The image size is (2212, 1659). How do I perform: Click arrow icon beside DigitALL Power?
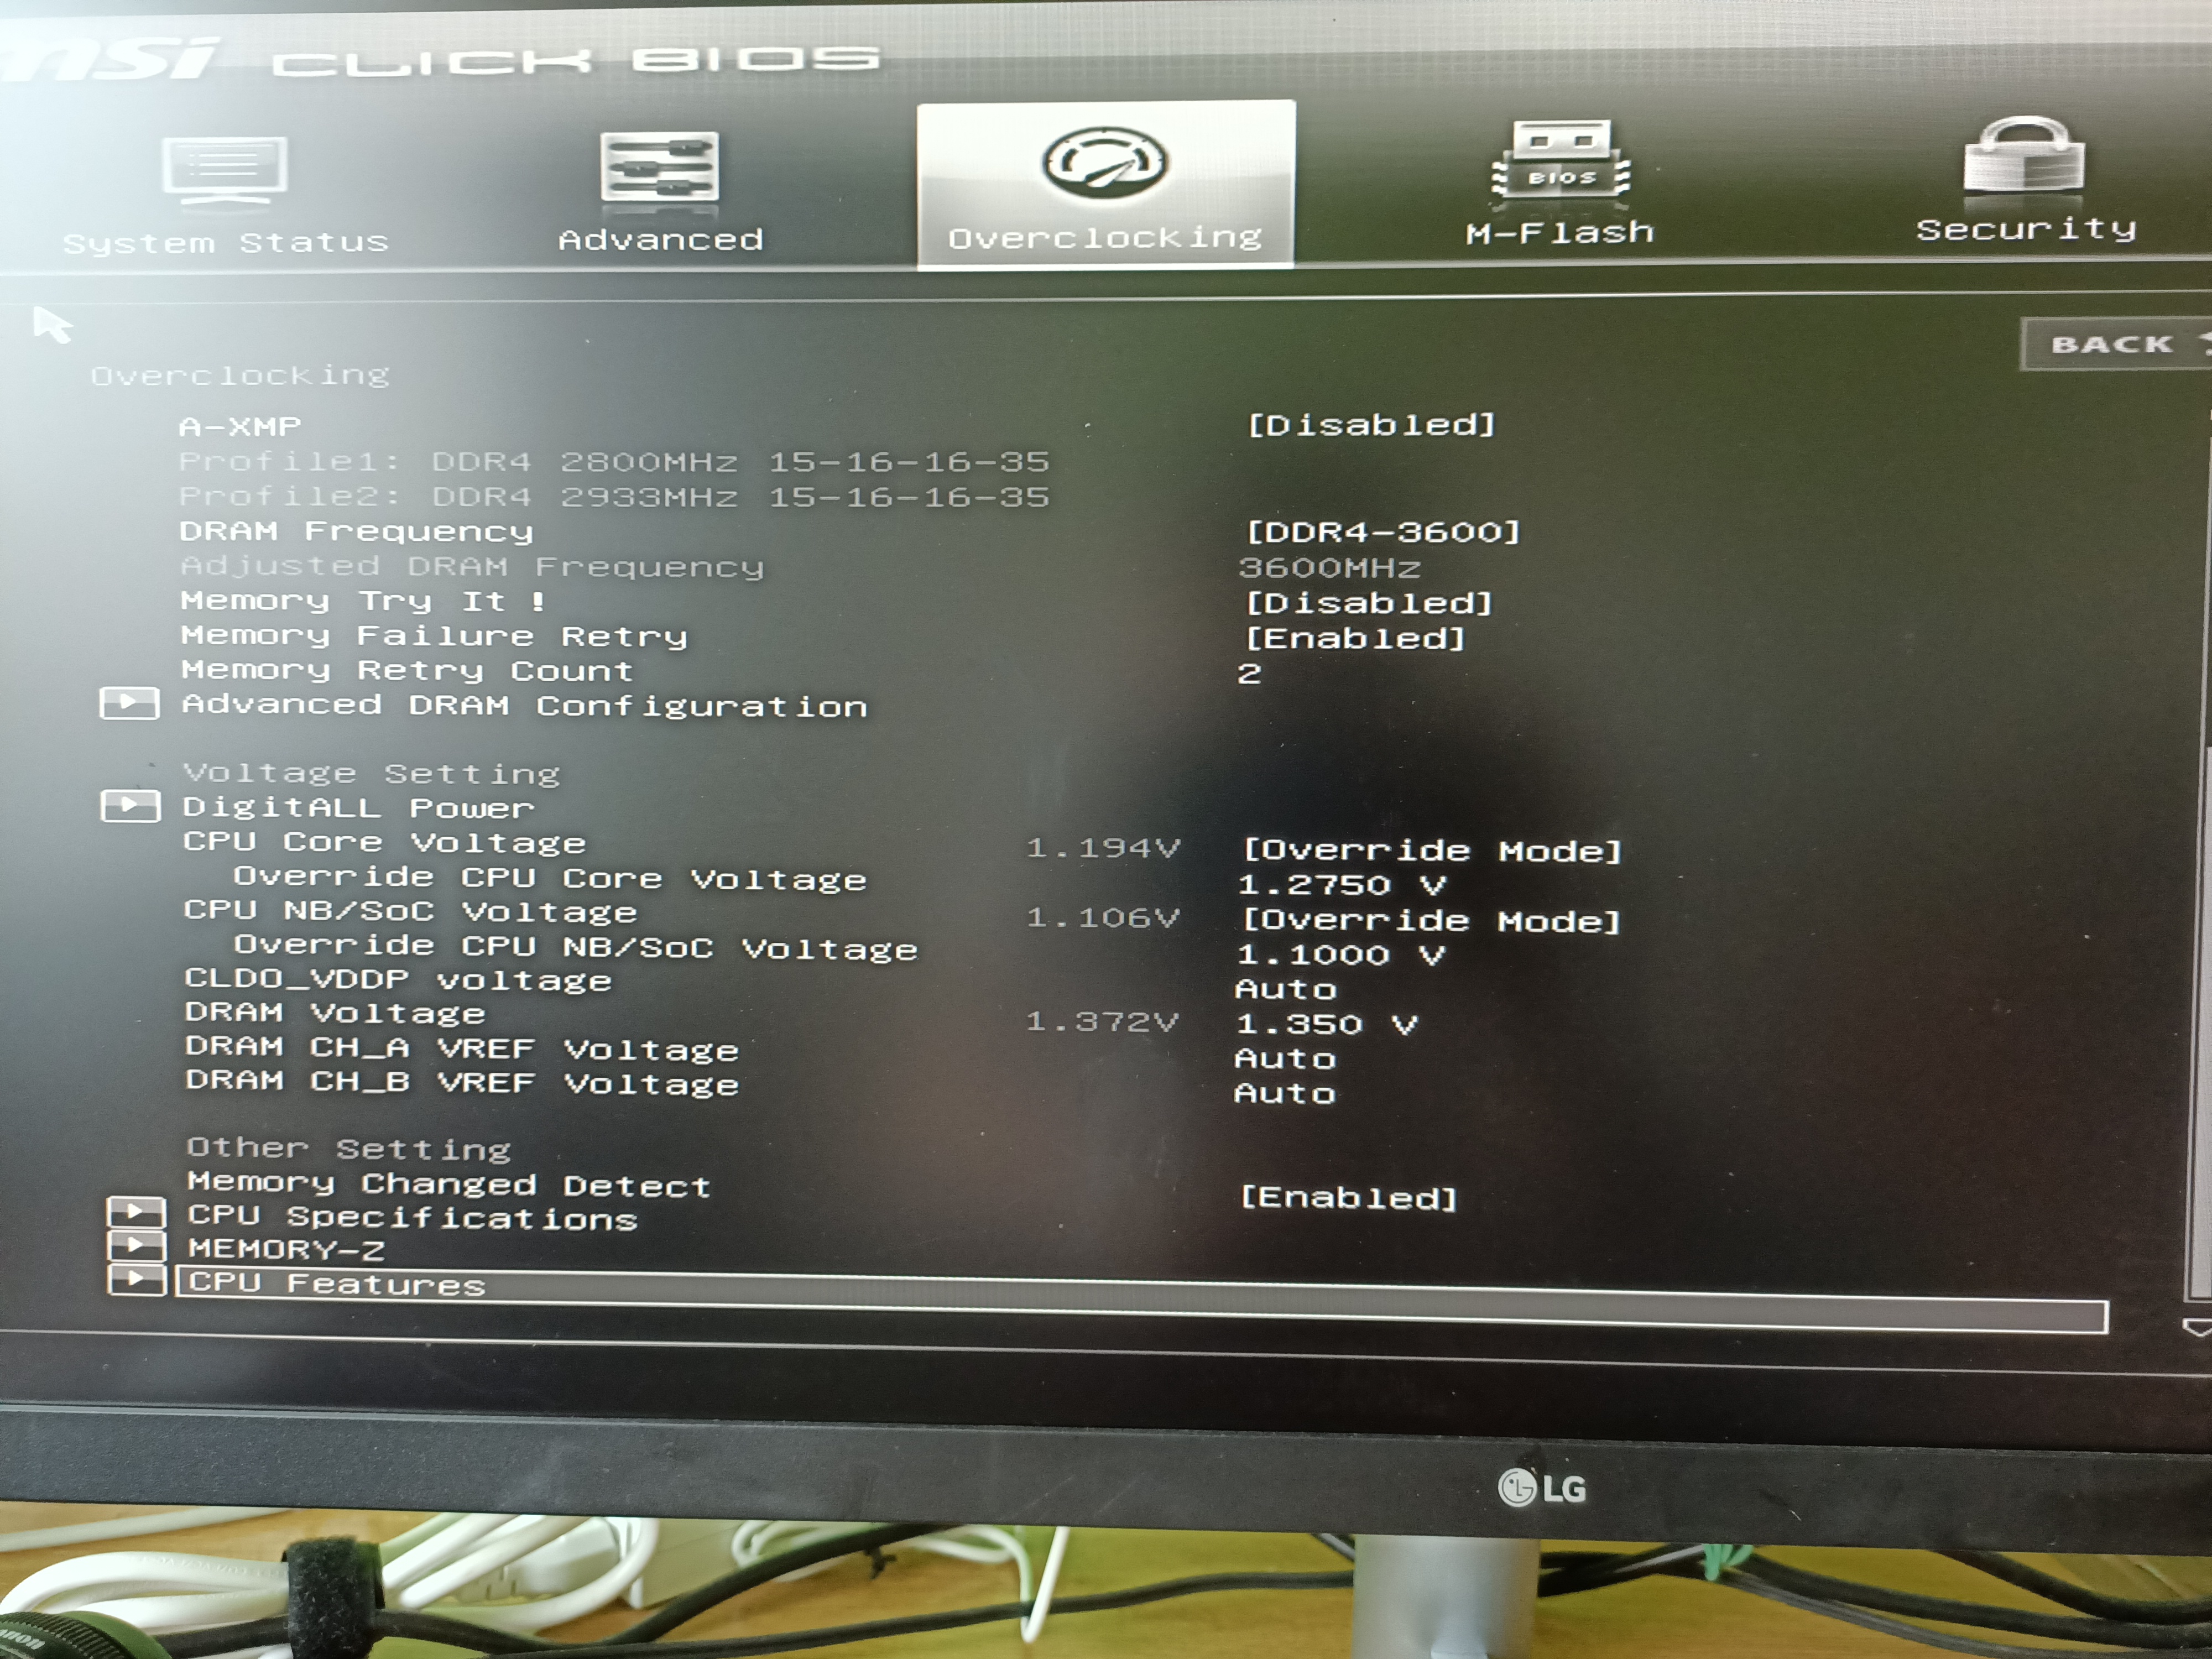[x=130, y=805]
